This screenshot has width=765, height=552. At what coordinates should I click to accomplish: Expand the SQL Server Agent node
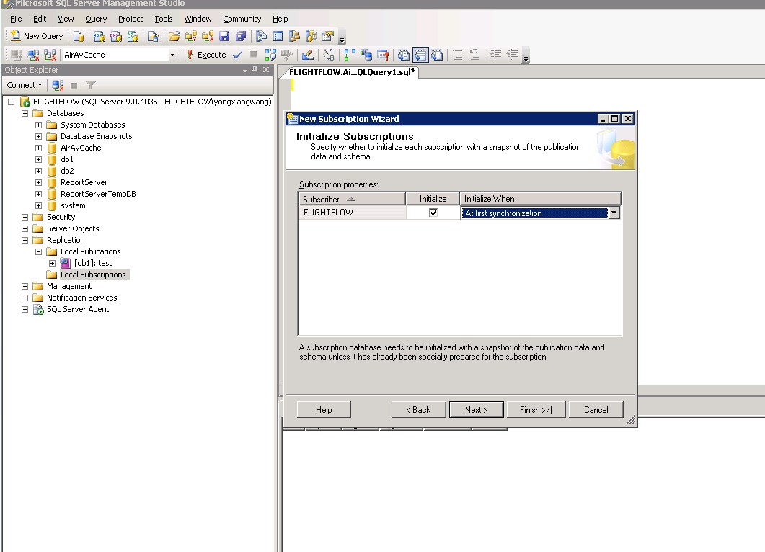pyautogui.click(x=25, y=309)
